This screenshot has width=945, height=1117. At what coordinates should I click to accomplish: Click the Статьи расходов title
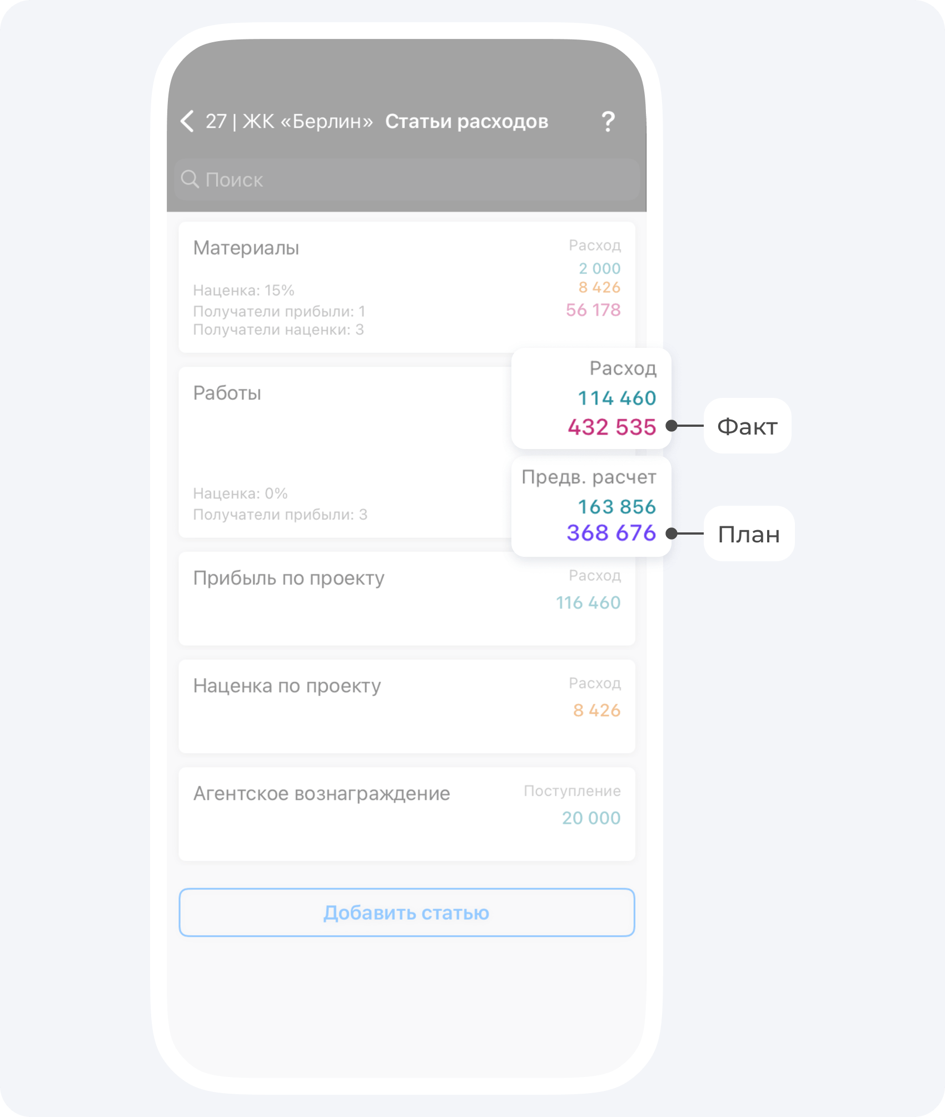pyautogui.click(x=466, y=122)
